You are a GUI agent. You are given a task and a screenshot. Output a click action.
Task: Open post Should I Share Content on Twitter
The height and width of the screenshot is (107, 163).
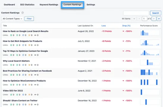point(20,100)
